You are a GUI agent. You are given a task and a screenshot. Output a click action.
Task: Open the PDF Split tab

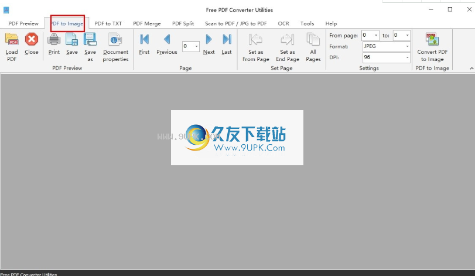tap(183, 23)
